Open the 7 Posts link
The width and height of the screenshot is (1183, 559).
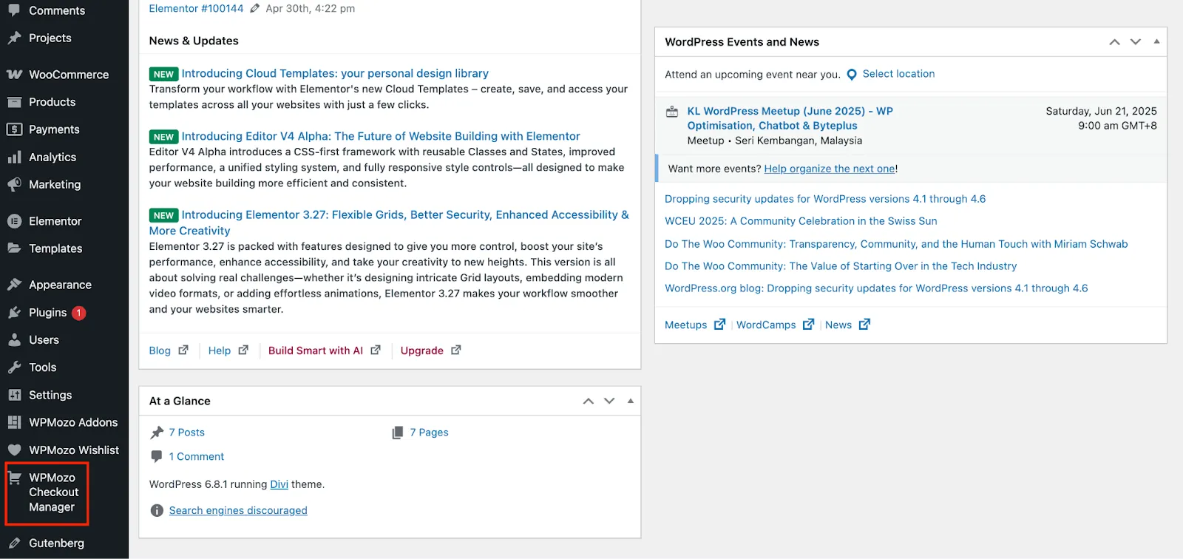click(186, 433)
